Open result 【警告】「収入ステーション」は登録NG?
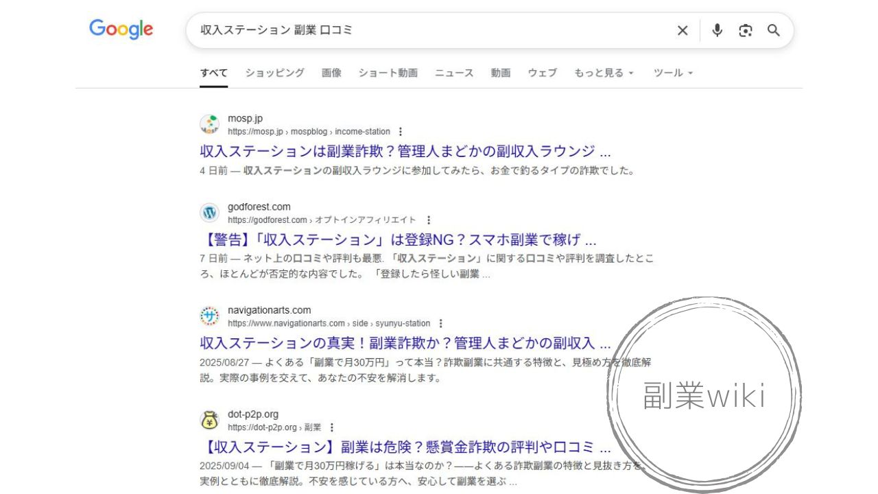The width and height of the screenshot is (878, 494). click(399, 240)
